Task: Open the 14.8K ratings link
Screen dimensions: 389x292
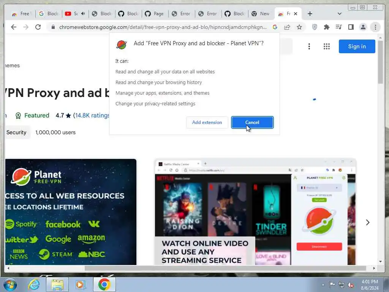Action: [x=92, y=116]
